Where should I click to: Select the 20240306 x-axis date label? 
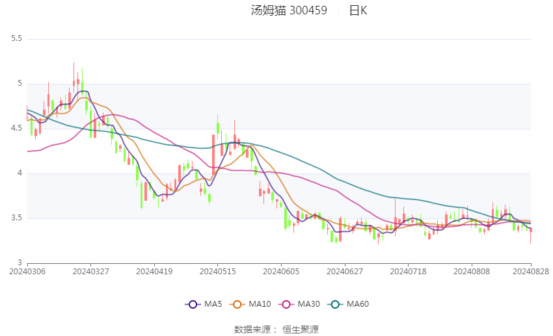tap(27, 272)
